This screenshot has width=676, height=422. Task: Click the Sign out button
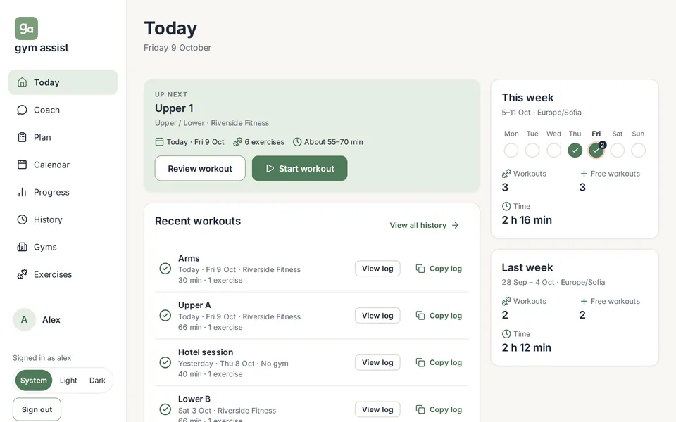point(37,409)
